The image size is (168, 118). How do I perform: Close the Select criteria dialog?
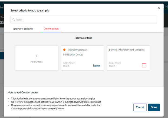coord(159,8)
